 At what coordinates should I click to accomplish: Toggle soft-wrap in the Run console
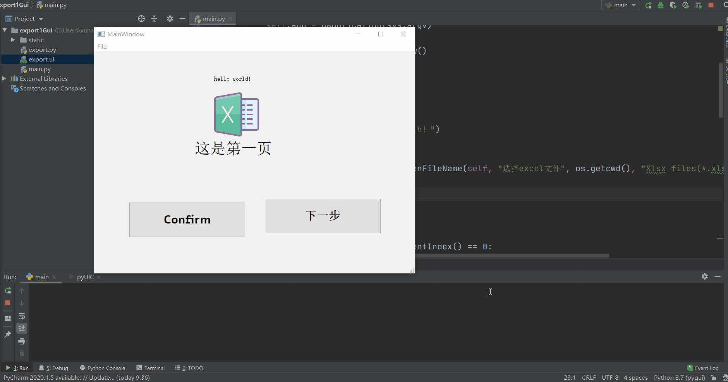tap(22, 316)
